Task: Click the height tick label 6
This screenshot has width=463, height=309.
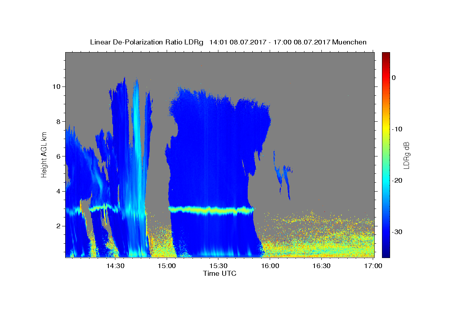Action: (59, 156)
